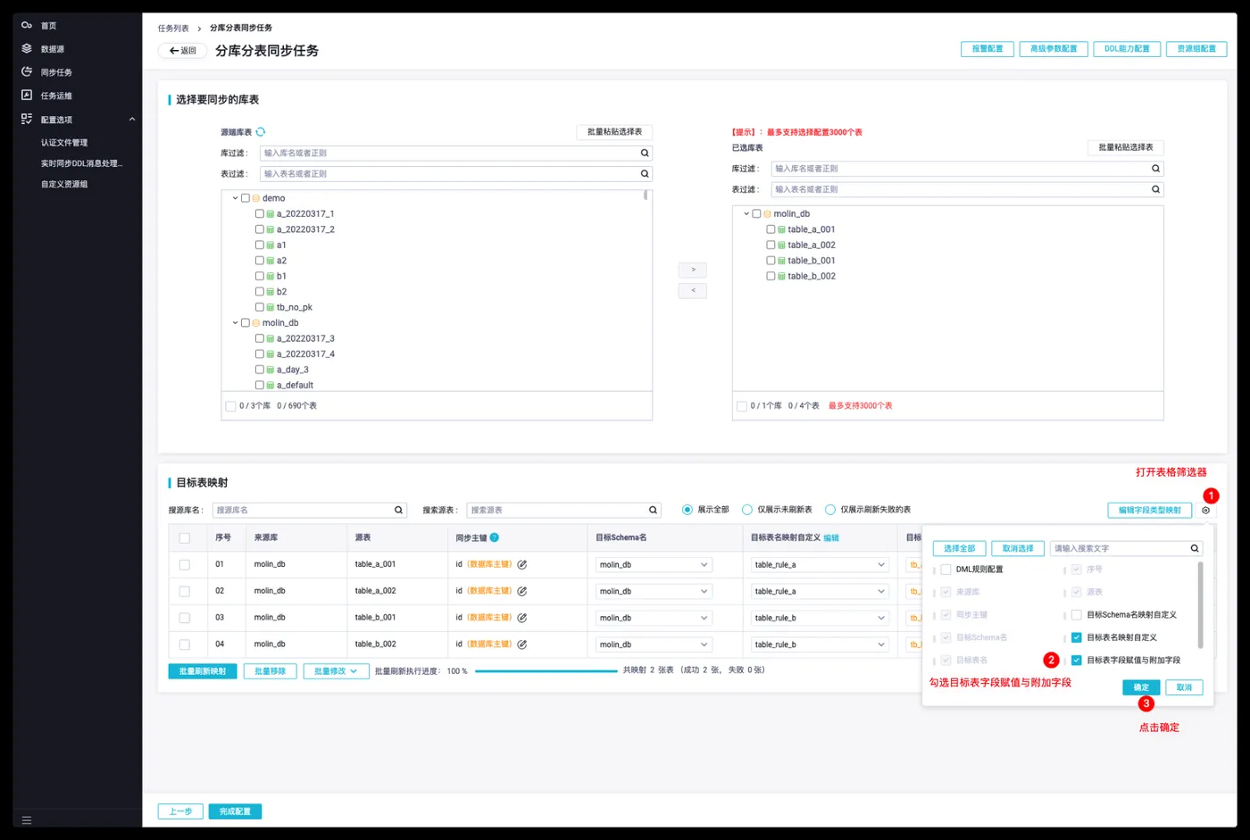Go to 任务列表 breadcrumb

coord(173,29)
